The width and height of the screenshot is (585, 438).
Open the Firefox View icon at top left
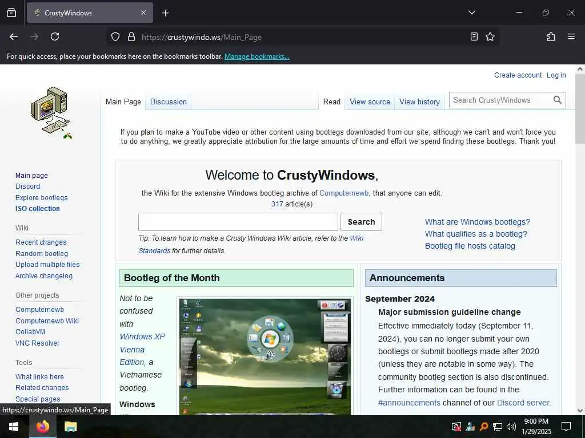pyautogui.click(x=11, y=13)
